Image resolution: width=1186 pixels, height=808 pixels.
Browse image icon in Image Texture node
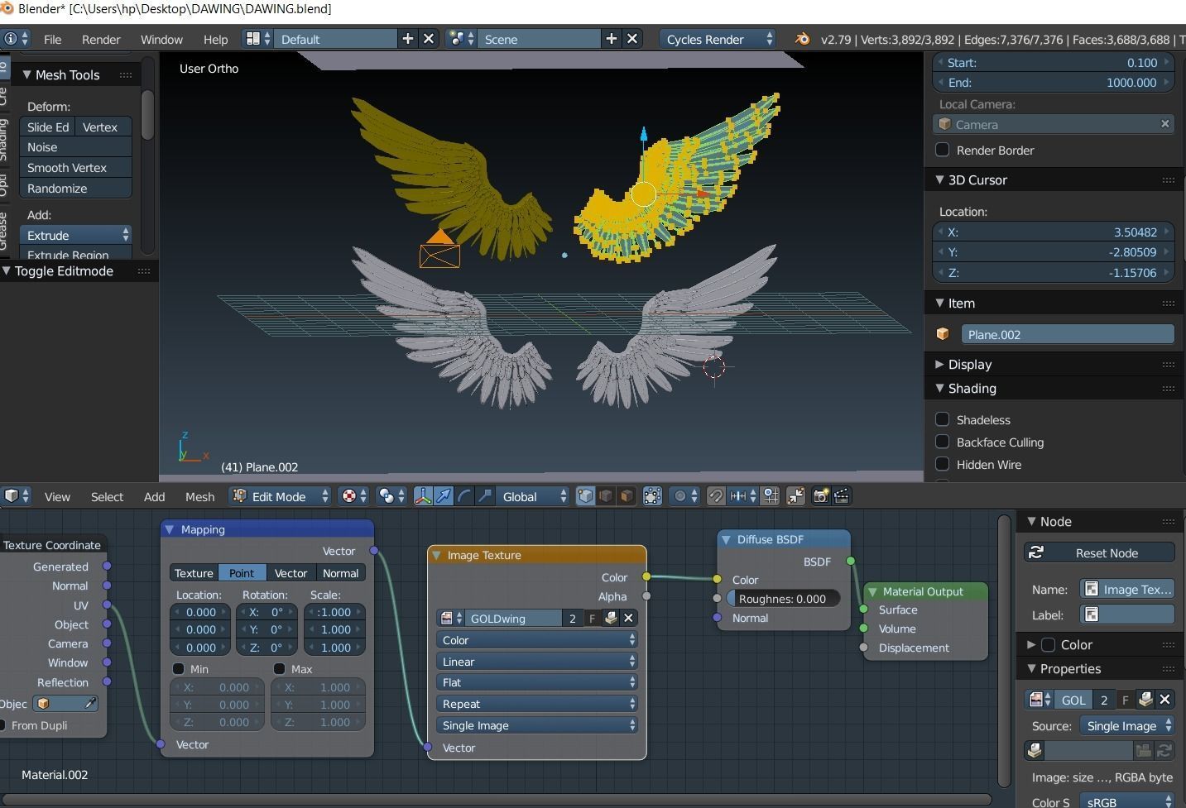click(451, 619)
